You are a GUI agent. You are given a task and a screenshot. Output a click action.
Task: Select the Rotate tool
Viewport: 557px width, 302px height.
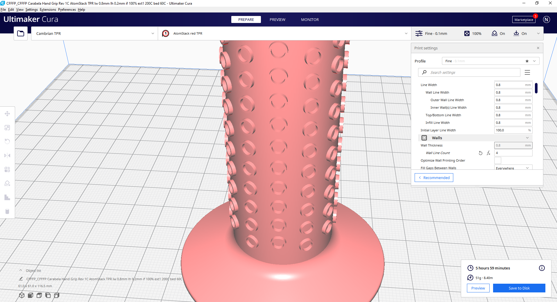tap(7, 141)
